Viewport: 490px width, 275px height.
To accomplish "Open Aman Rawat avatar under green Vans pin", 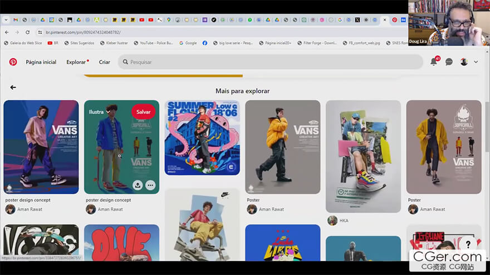I will pyautogui.click(x=91, y=209).
